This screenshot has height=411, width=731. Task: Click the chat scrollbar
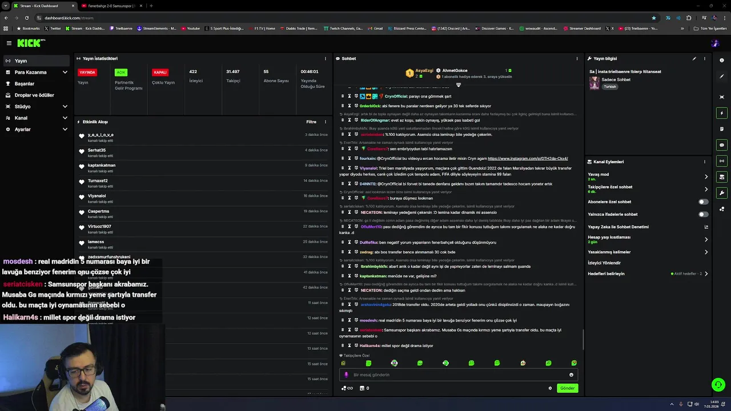point(583,340)
